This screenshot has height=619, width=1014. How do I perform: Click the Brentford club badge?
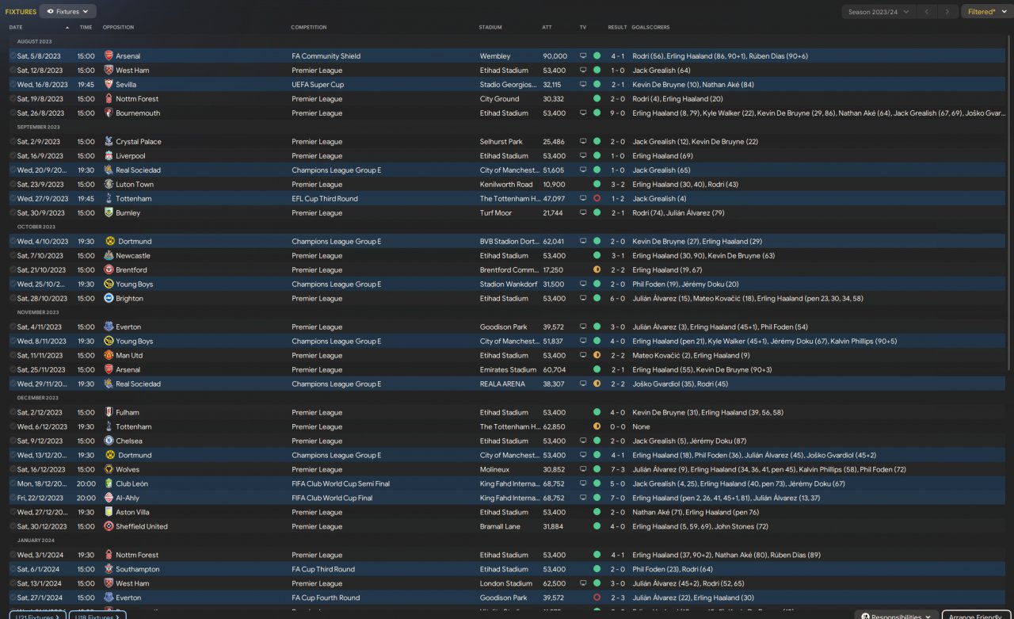[x=109, y=270]
